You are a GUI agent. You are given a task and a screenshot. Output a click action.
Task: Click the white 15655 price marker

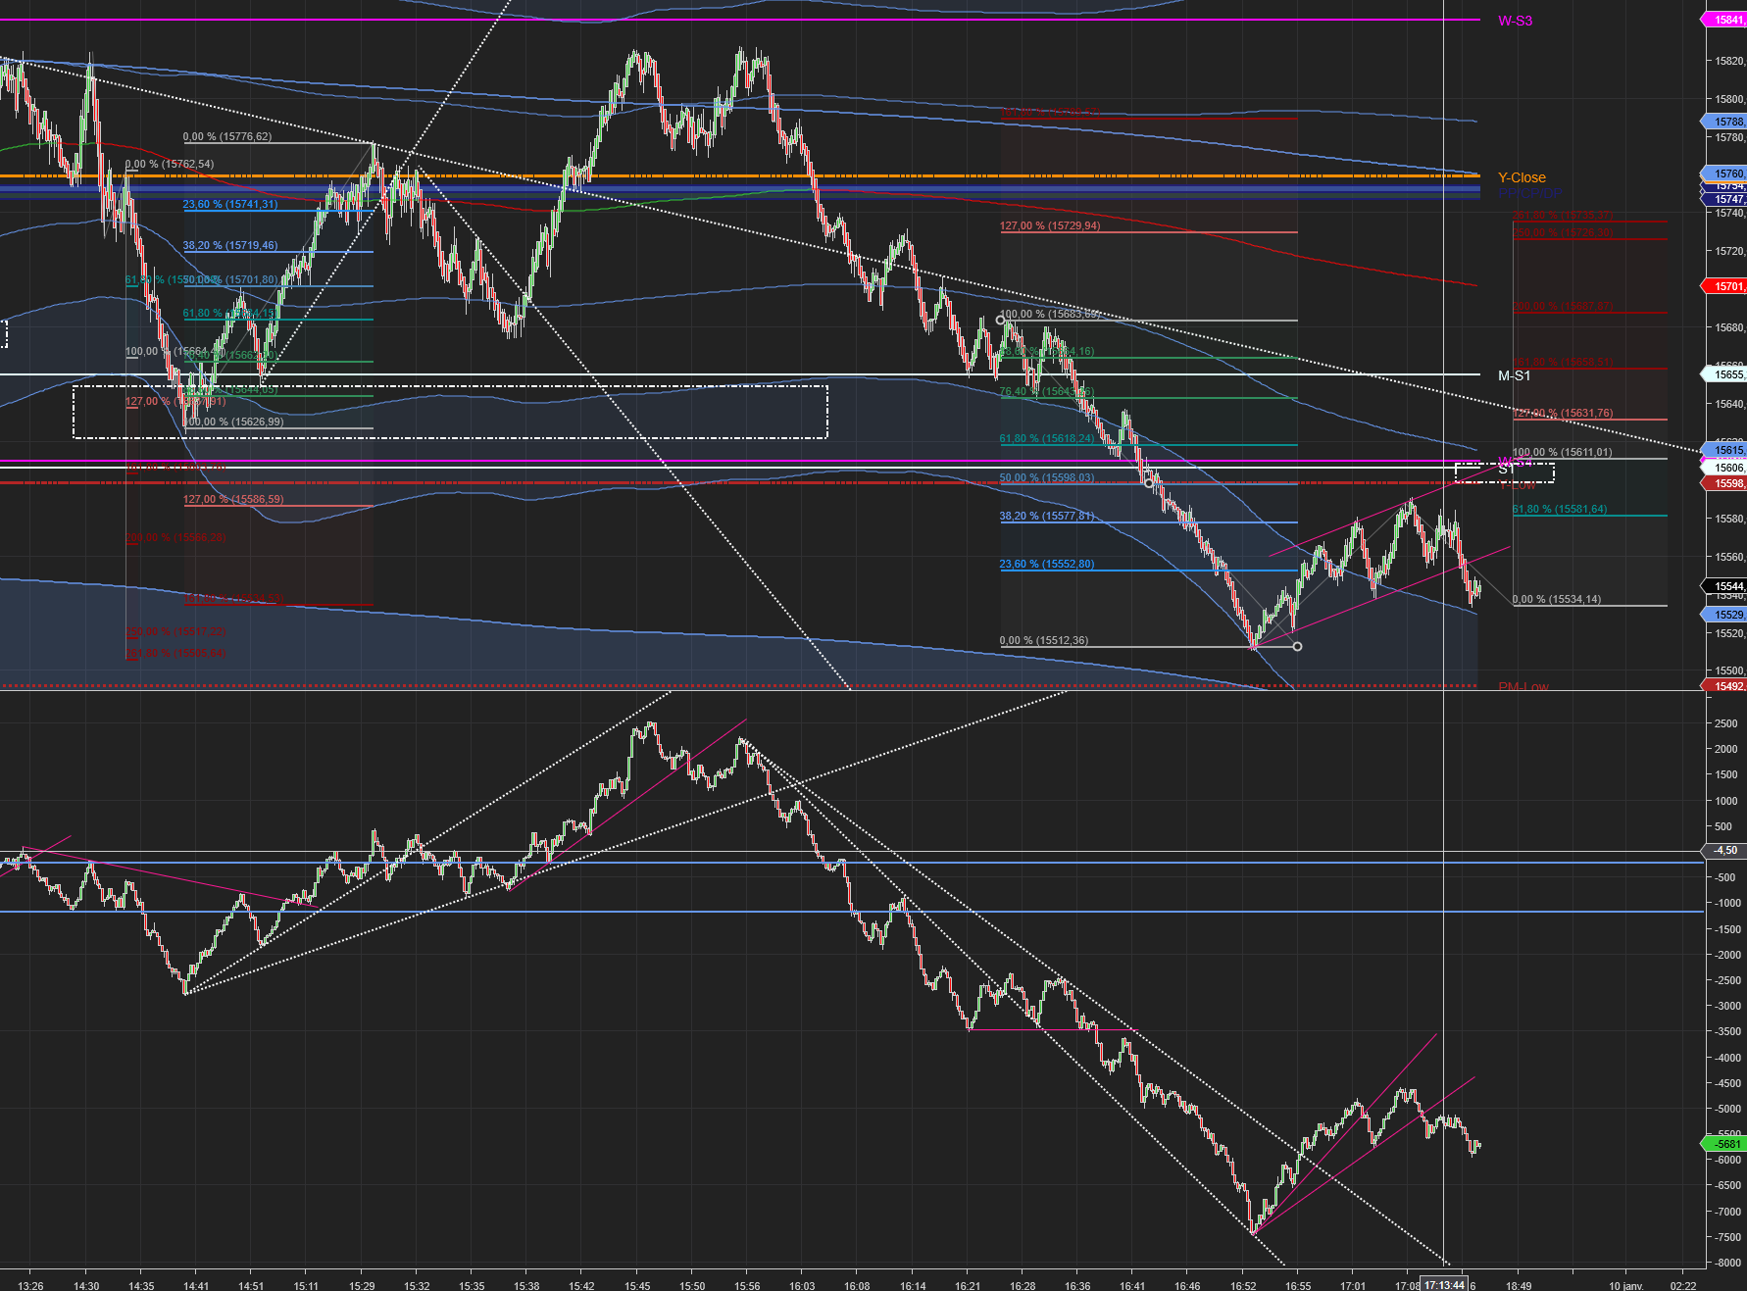coord(1725,374)
